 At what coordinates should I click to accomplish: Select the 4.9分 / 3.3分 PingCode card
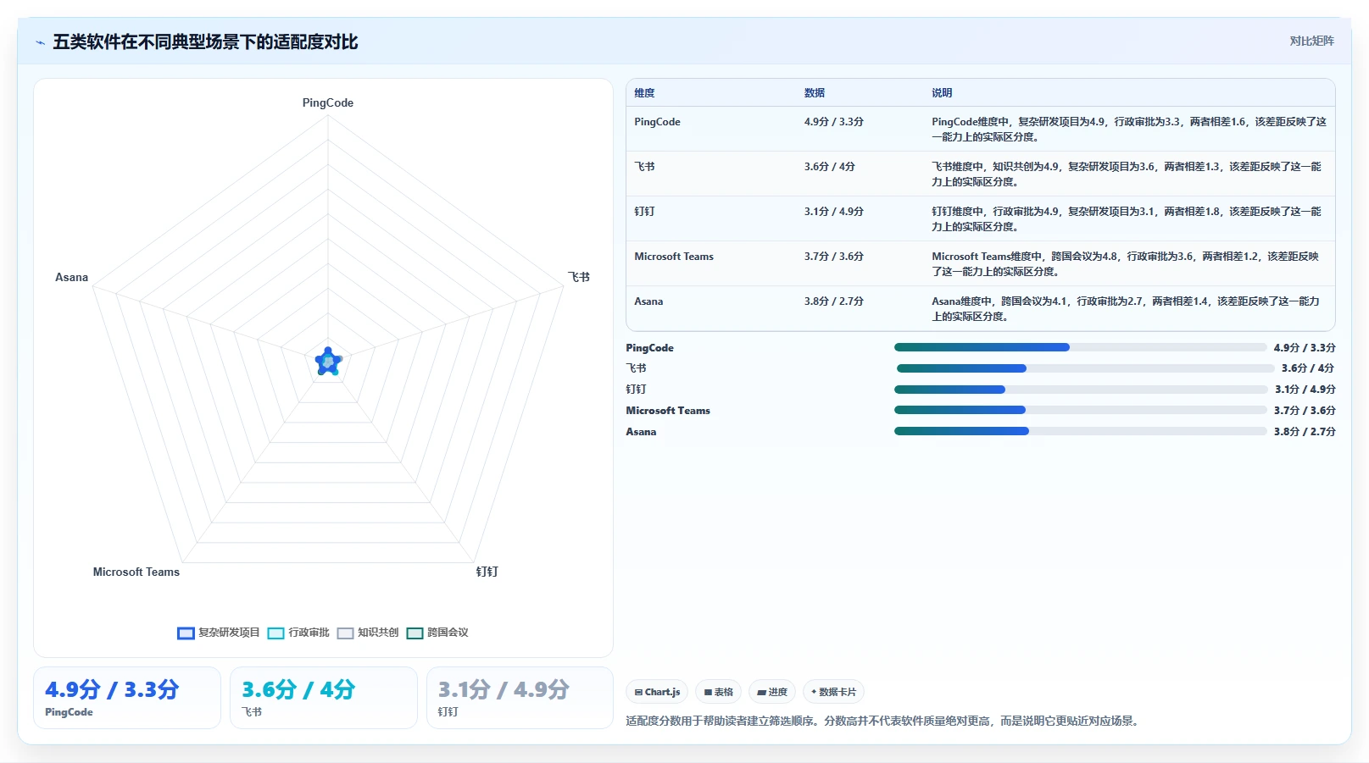[x=127, y=698]
